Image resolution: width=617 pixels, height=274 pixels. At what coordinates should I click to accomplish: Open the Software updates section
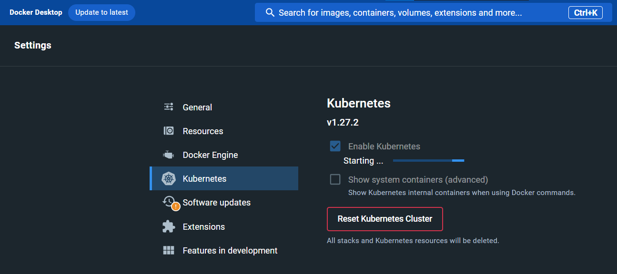click(x=224, y=202)
